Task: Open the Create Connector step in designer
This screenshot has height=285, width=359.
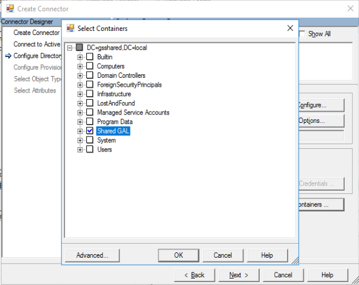Action: tap(36, 33)
